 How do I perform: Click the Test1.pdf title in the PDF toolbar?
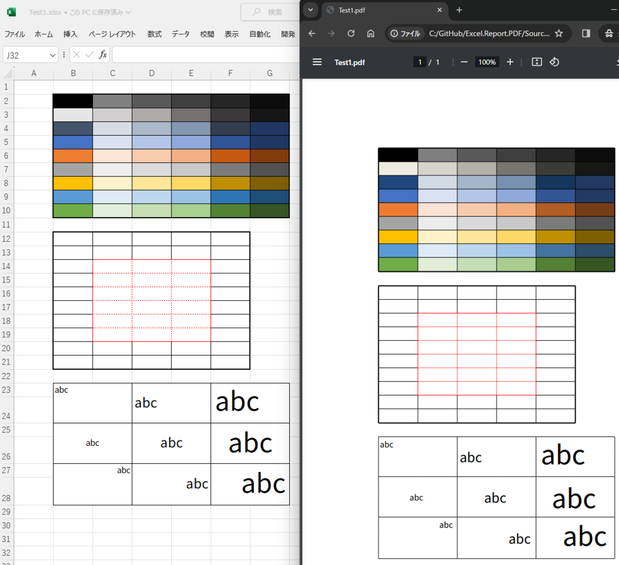pyautogui.click(x=349, y=62)
